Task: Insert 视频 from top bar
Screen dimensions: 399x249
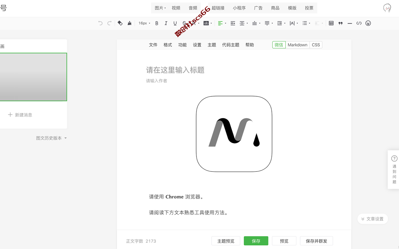Action: click(176, 8)
